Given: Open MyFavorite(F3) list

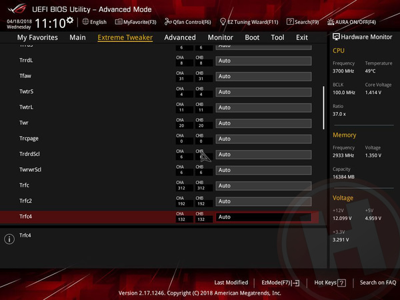Looking at the screenshot, I should pos(136,22).
